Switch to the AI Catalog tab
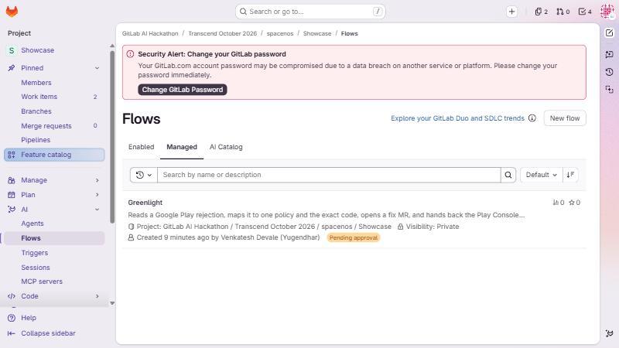Screen dimensions: 619x348 click(226, 147)
